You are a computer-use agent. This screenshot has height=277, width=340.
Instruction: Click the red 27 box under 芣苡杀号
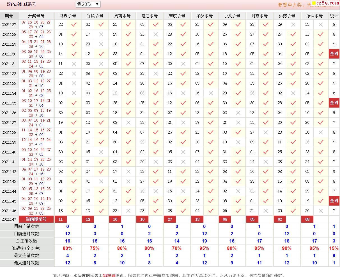coord(170,219)
